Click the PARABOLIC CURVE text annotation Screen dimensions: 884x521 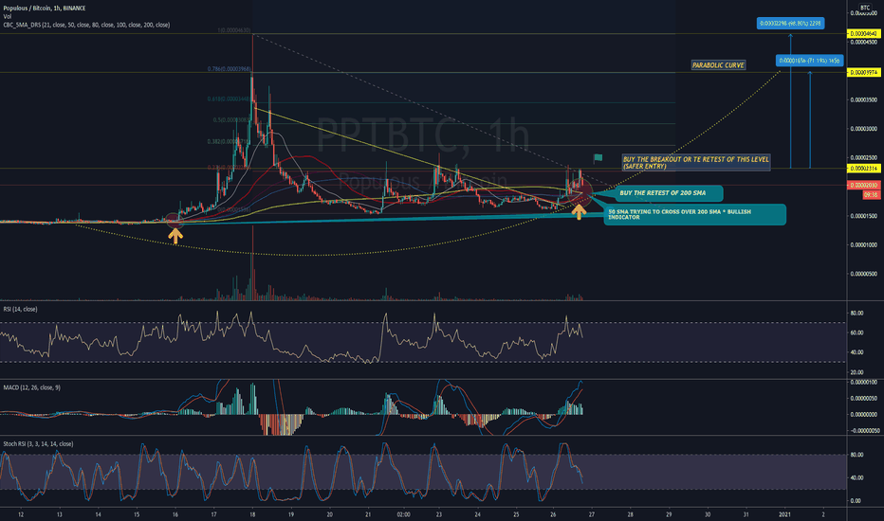tap(718, 65)
